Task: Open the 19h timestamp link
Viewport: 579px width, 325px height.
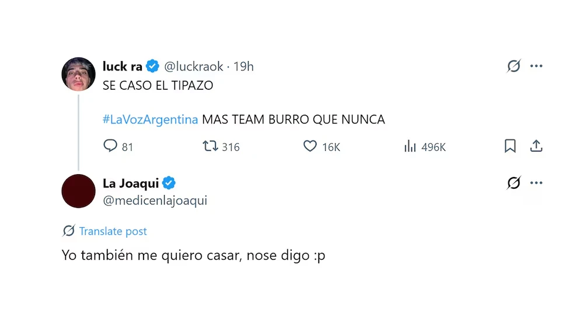Action: coord(244,67)
